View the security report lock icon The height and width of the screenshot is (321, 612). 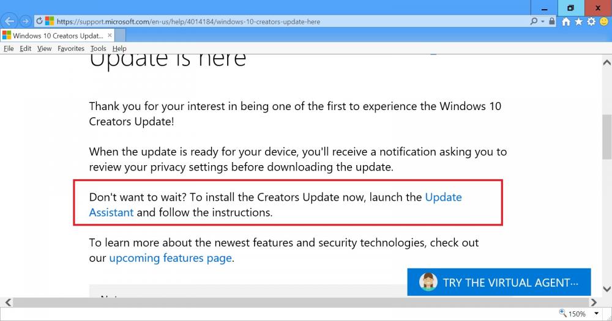click(551, 21)
